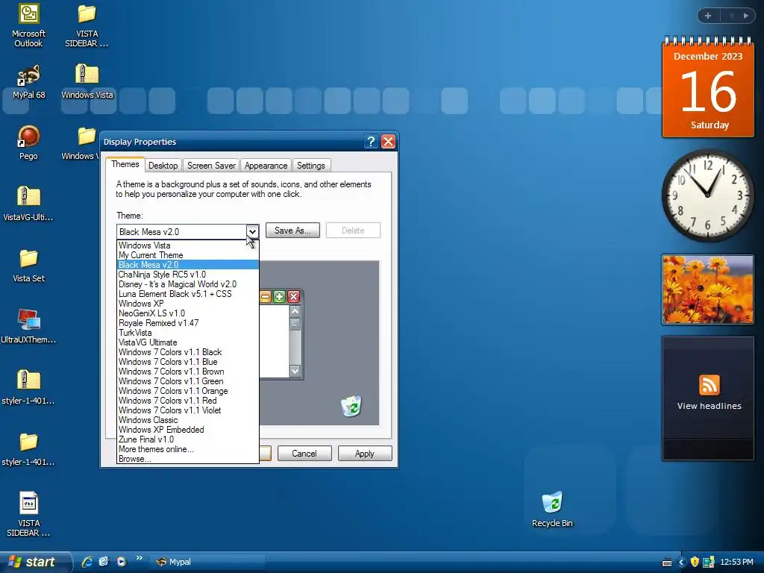Open the MyPal 68 browser shortcut
Viewport: 764px width, 573px height.
coord(29,81)
